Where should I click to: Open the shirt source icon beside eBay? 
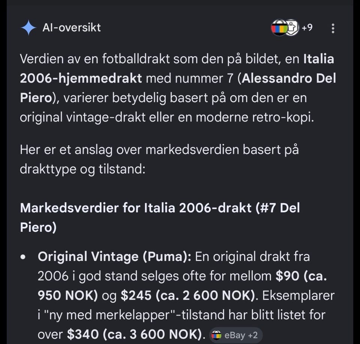point(292,27)
